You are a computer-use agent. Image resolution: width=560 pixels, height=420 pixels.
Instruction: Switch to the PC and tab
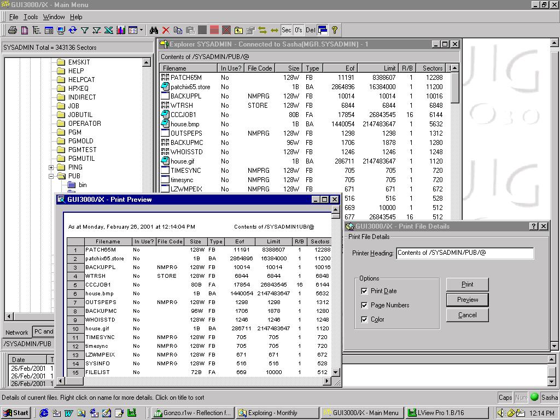(x=43, y=331)
